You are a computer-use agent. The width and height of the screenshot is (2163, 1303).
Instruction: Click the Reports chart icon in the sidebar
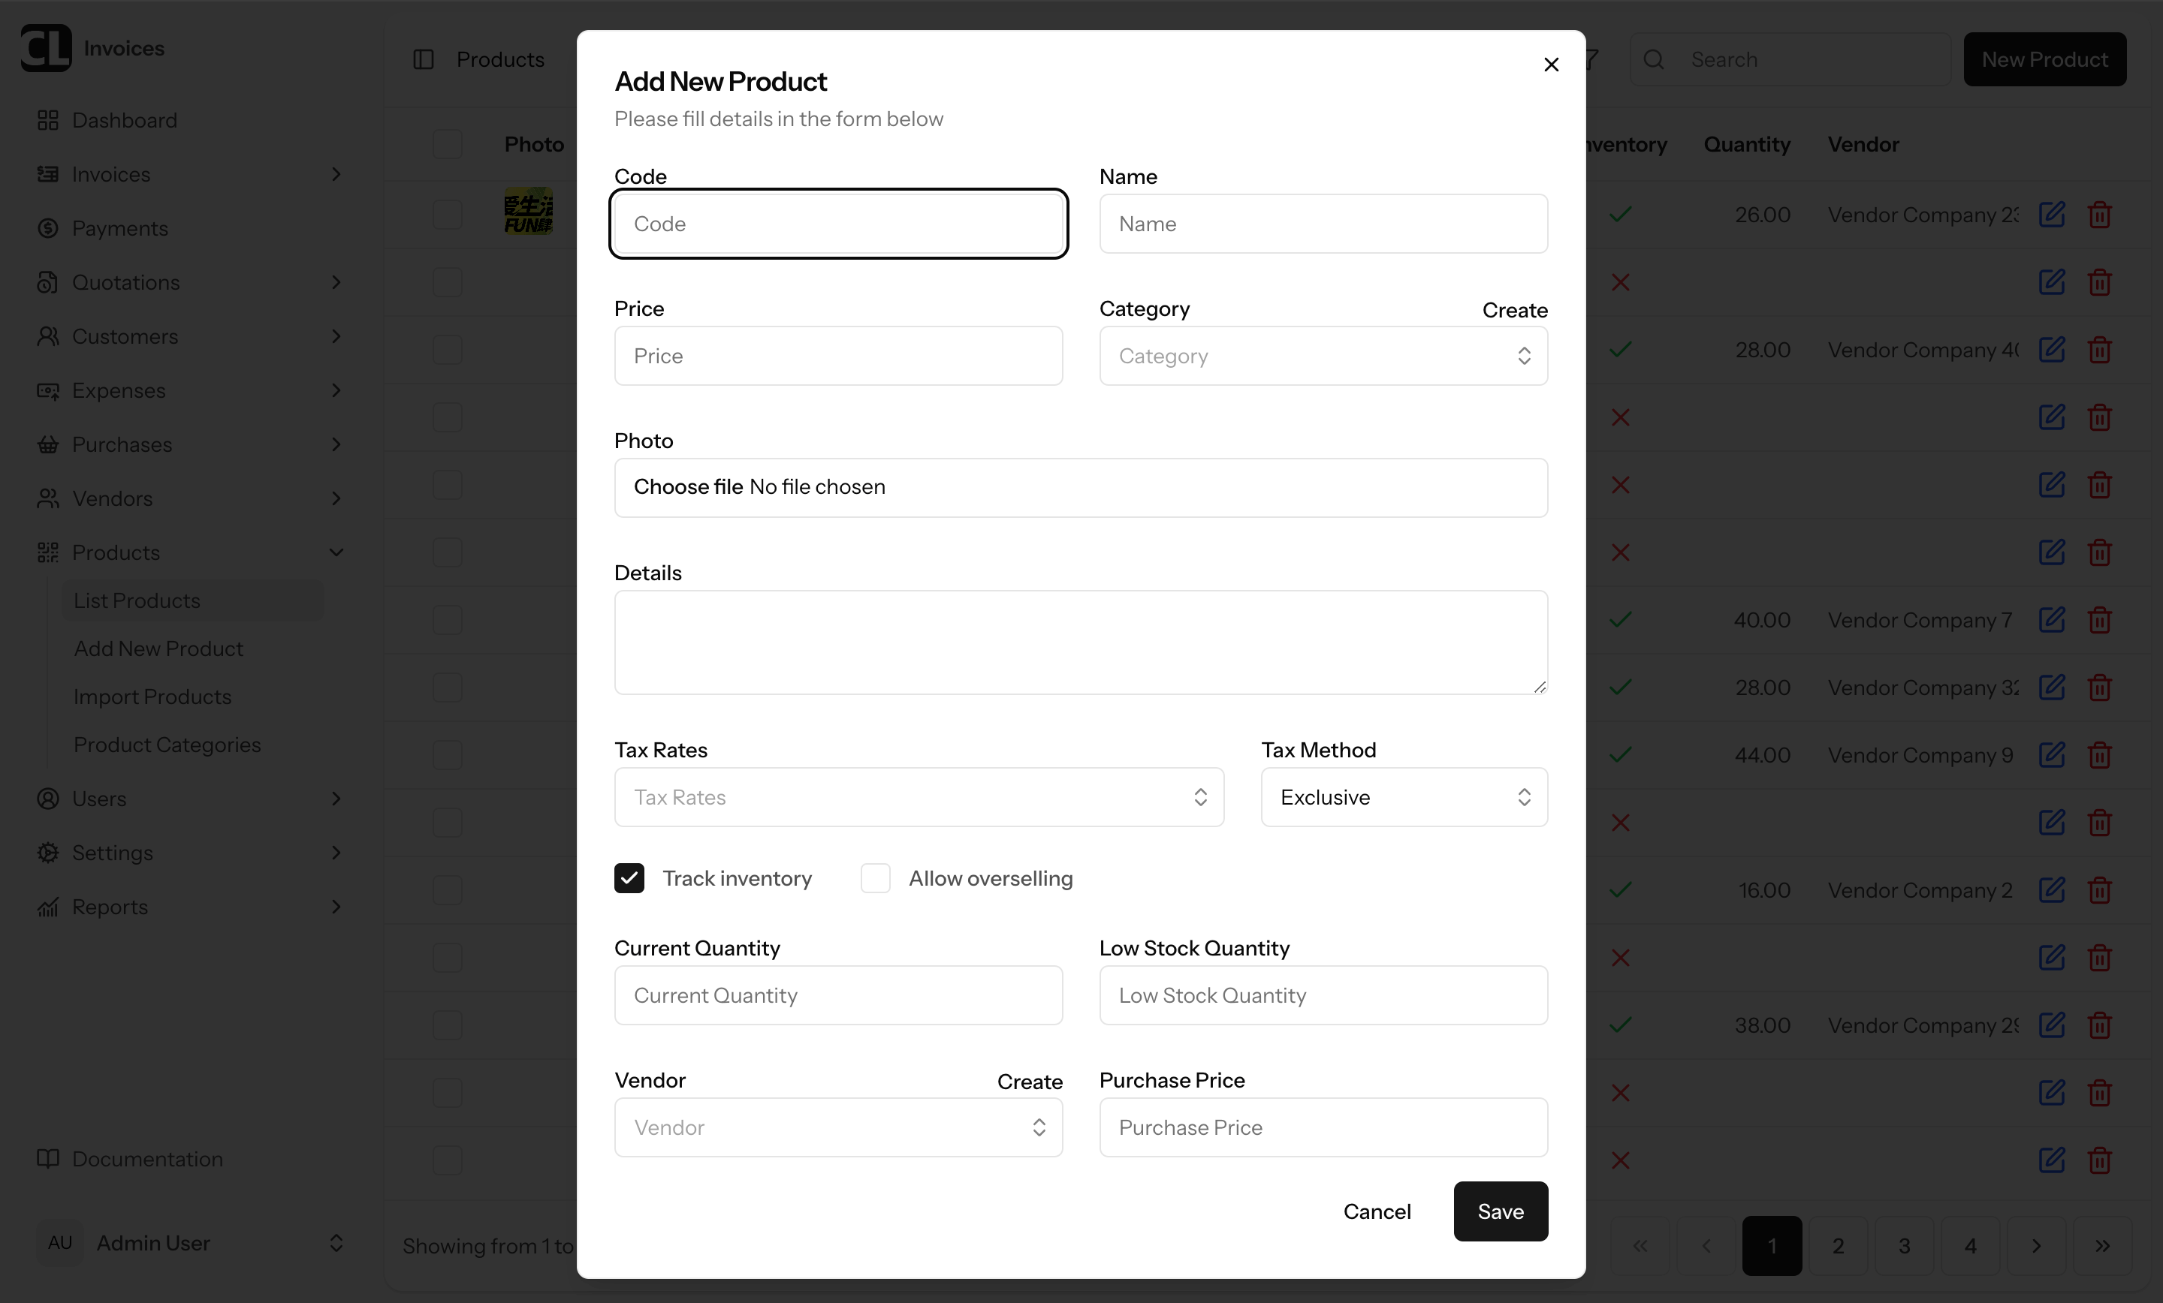pyautogui.click(x=47, y=907)
